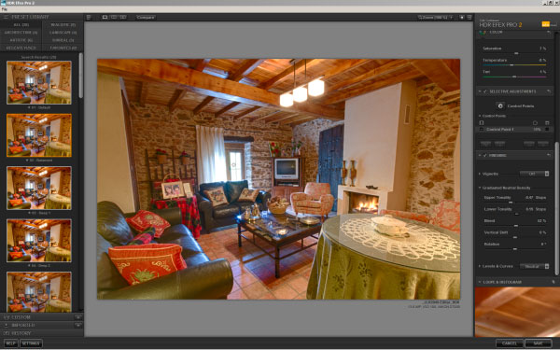Open the Vignette preset dropdown
560x350 pixels.
(x=534, y=174)
